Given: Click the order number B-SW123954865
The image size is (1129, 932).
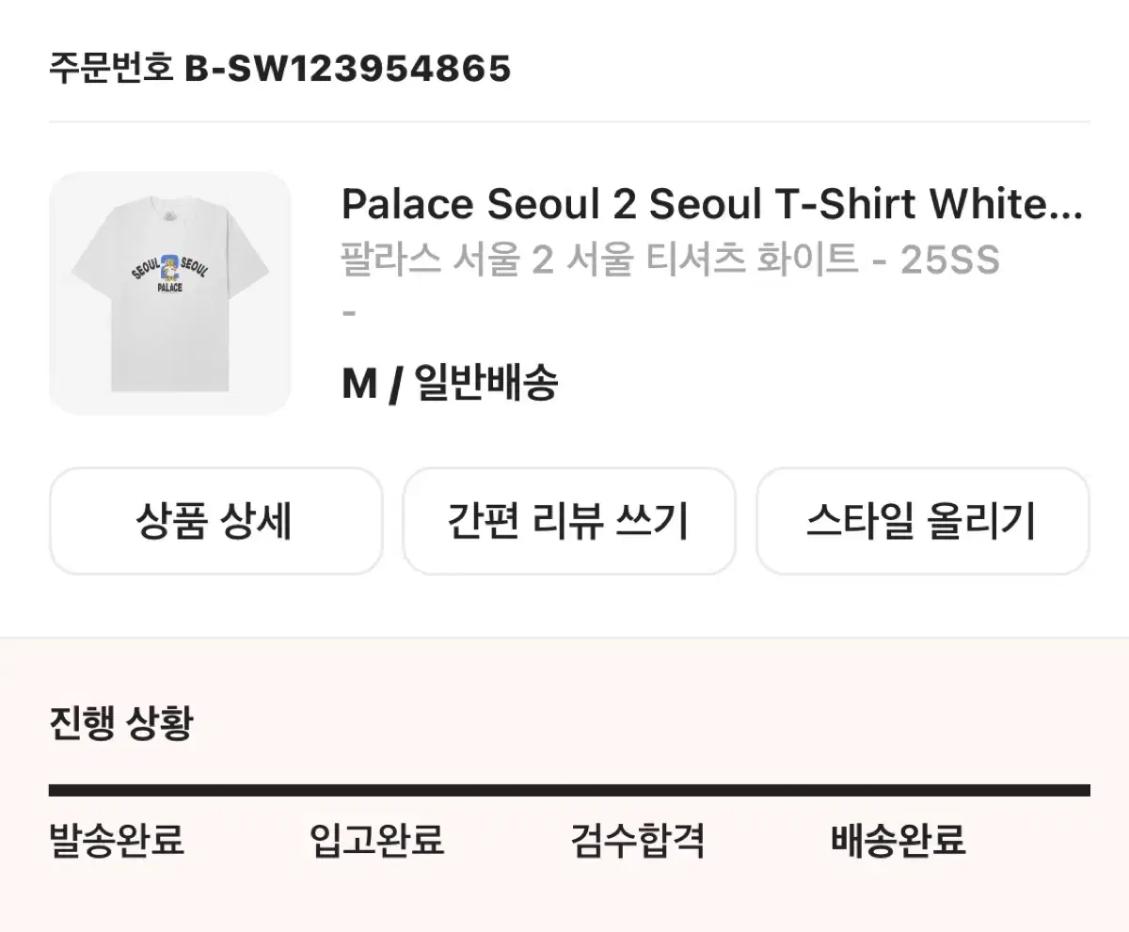Looking at the screenshot, I should (347, 68).
